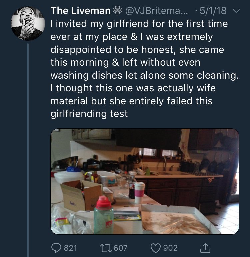The width and height of the screenshot is (250, 257).
Task: Expand the tweet options chevron
Action: (236, 11)
